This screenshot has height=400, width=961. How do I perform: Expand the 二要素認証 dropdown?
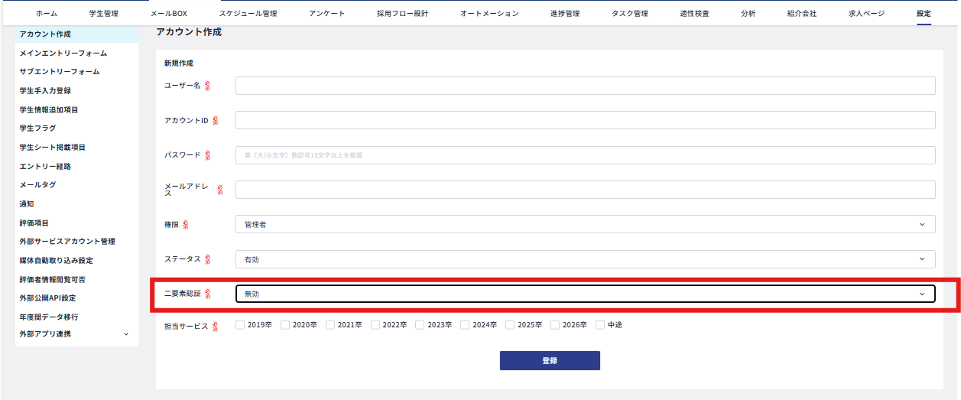pyautogui.click(x=585, y=294)
